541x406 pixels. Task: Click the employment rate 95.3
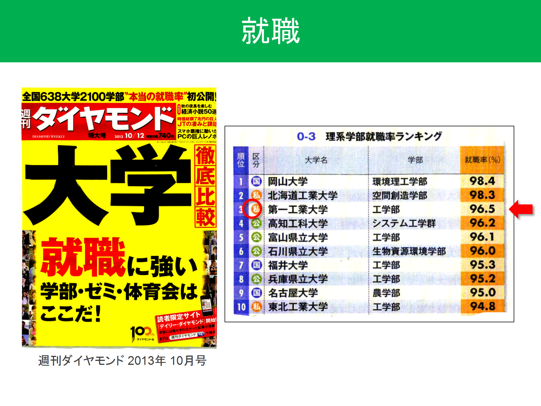click(482, 264)
